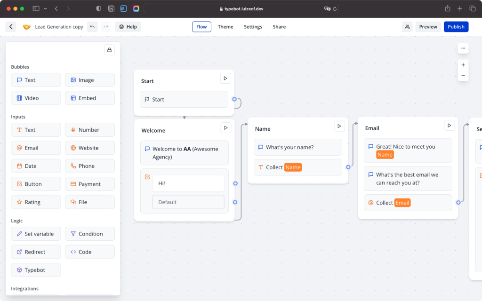Image resolution: width=482 pixels, height=301 pixels.
Task: Click the Default item field
Action: 188,202
